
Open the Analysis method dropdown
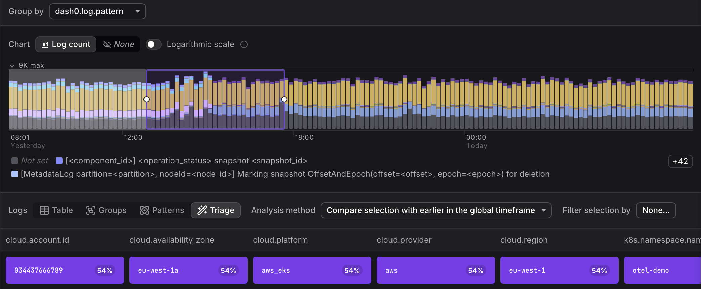[436, 210]
